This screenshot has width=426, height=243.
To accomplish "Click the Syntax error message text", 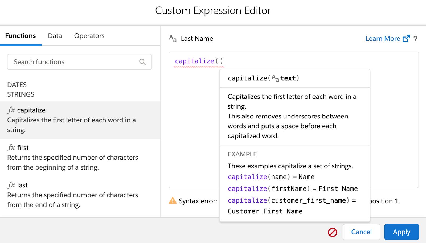I will point(198,201).
